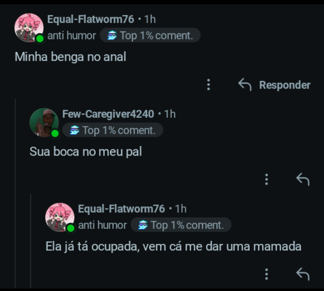Click Top 1% badge icon on first comment
The height and width of the screenshot is (291, 324).
point(112,35)
